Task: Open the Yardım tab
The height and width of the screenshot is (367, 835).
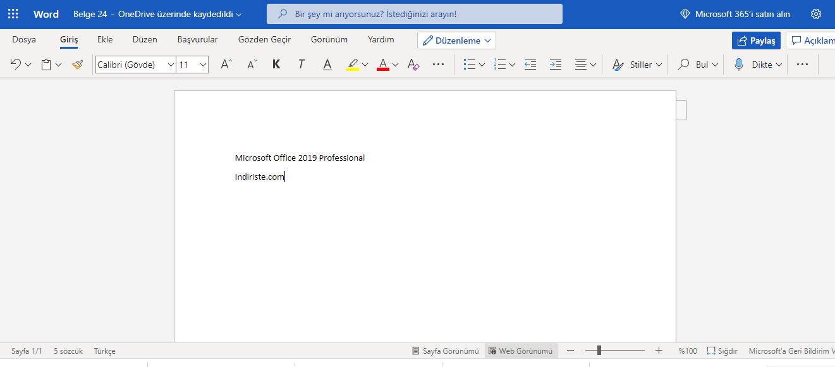Action: click(x=381, y=39)
